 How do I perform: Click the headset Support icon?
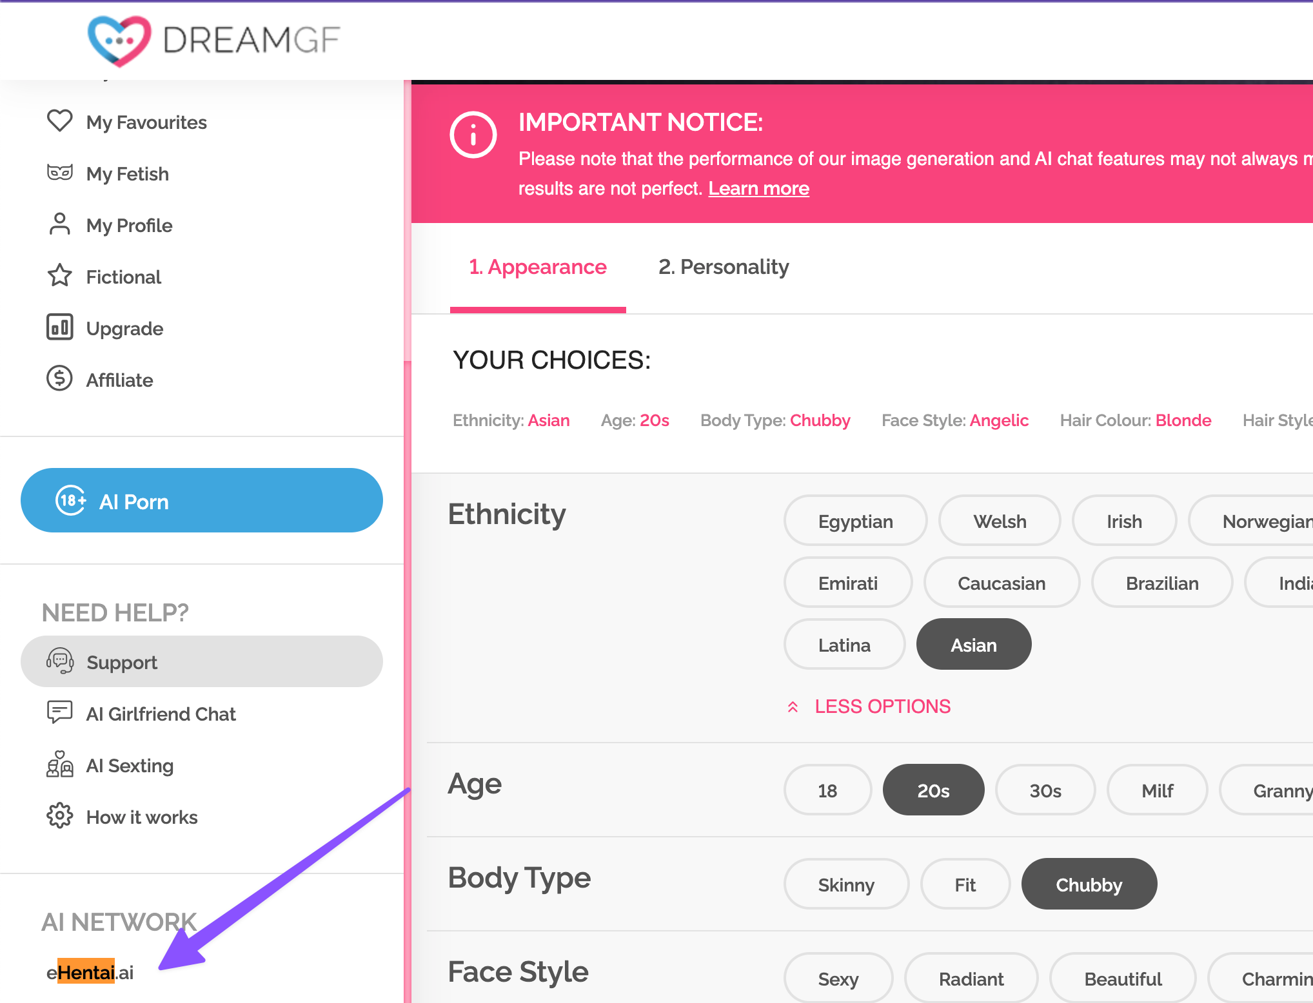pyautogui.click(x=60, y=661)
